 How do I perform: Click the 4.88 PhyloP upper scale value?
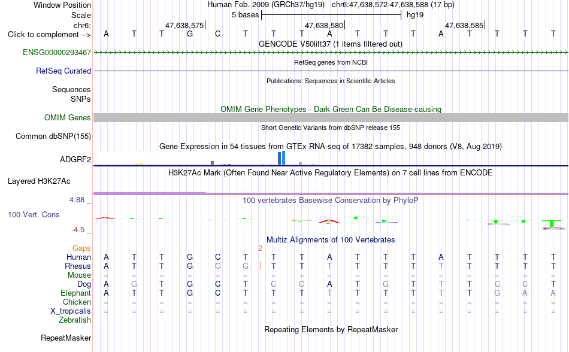coord(77,200)
